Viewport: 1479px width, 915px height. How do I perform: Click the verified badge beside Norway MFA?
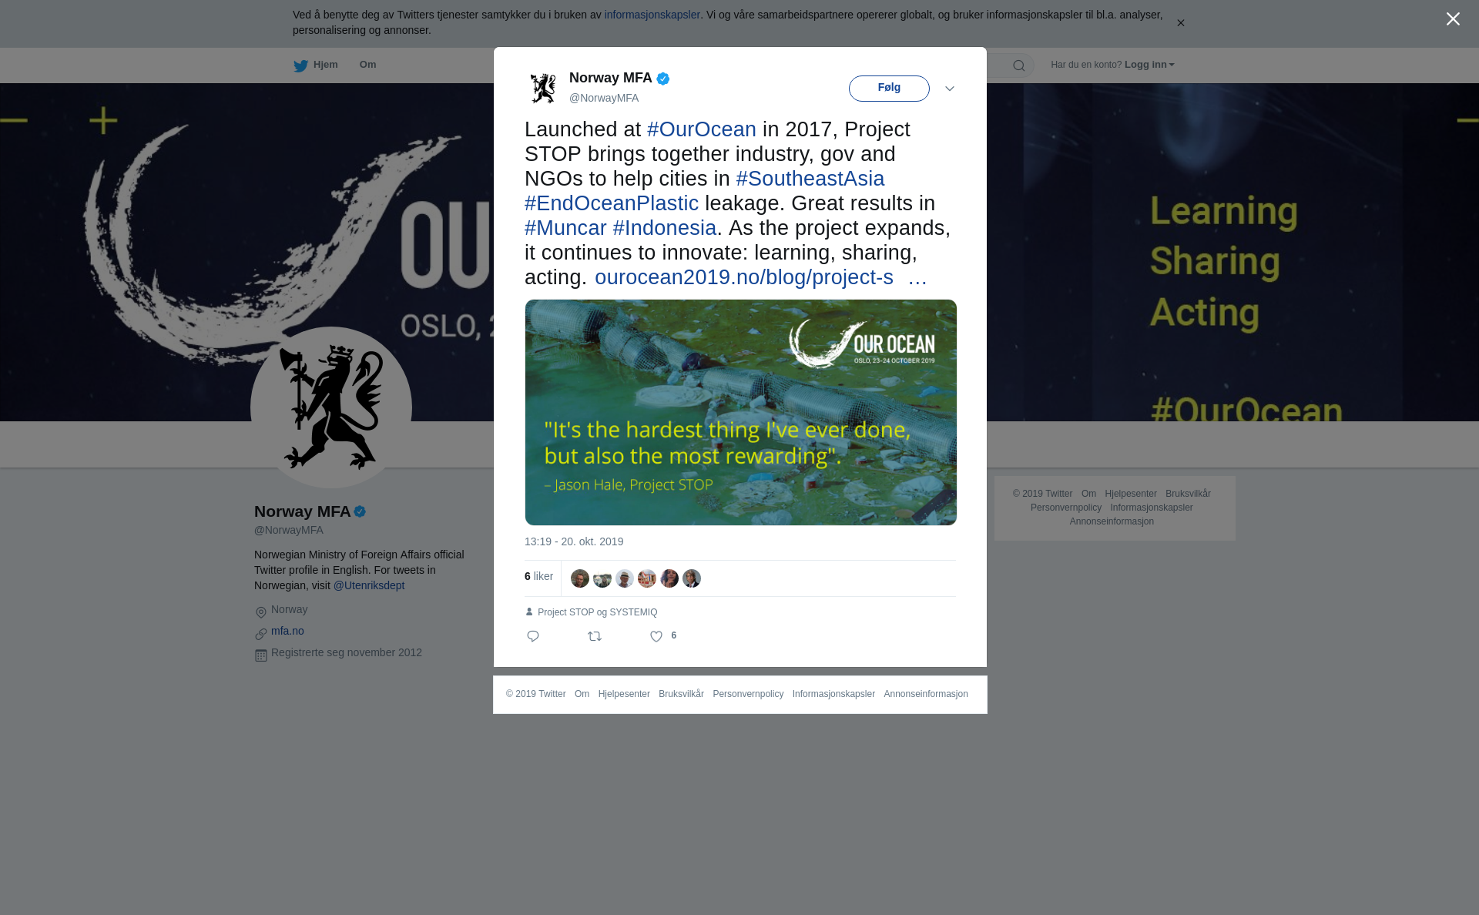[x=663, y=79]
